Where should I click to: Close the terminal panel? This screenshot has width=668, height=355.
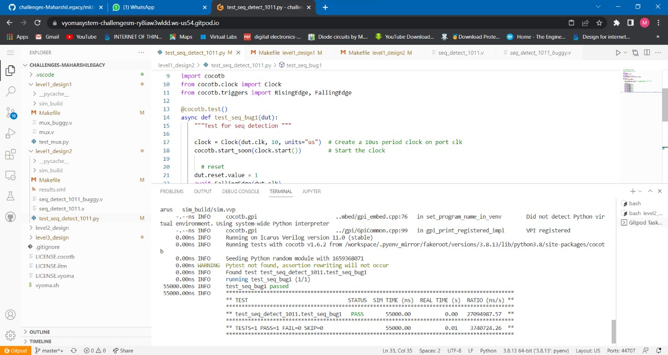[660, 192]
